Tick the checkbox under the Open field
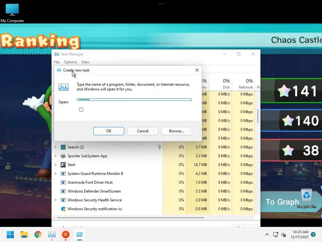Screen dimensions: 322x242 [81, 109]
